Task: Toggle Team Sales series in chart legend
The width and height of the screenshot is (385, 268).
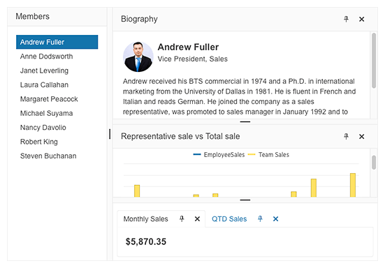Action: (x=268, y=155)
